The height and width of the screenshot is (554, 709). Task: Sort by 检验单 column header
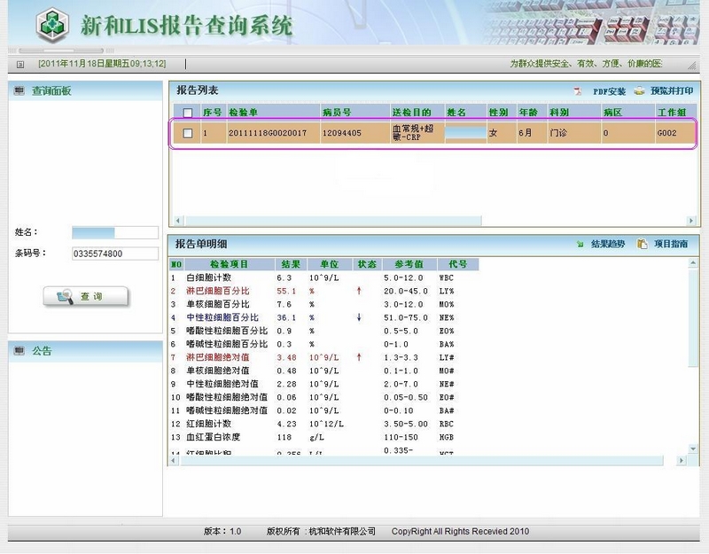(243, 113)
